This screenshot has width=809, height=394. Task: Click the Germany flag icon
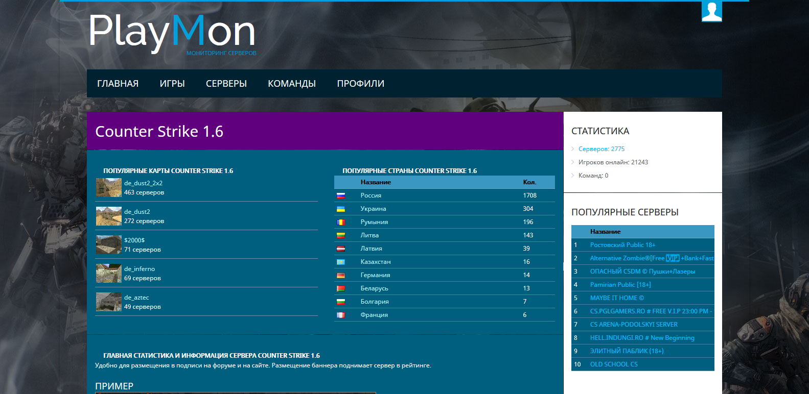(341, 275)
